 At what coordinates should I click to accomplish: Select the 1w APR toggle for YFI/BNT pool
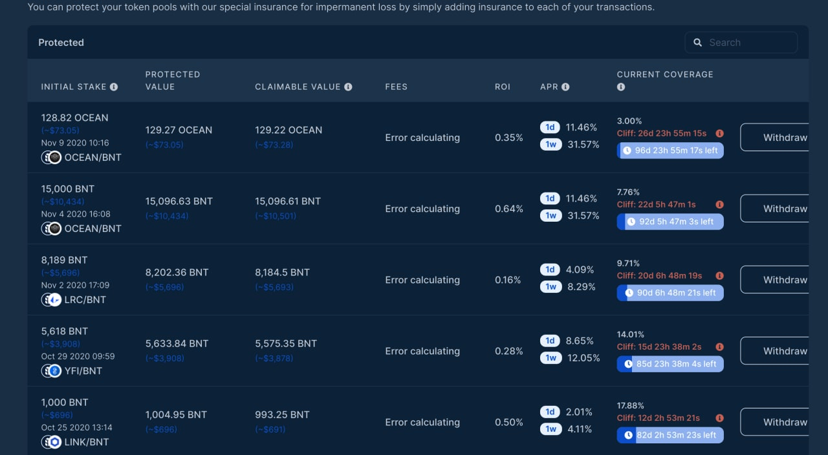550,357
